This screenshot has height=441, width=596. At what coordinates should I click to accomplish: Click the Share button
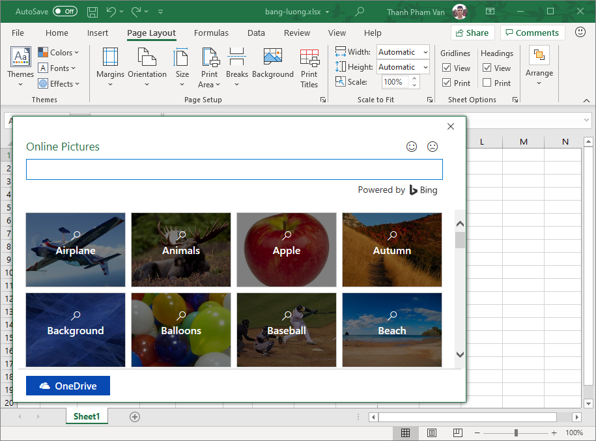[x=472, y=33]
